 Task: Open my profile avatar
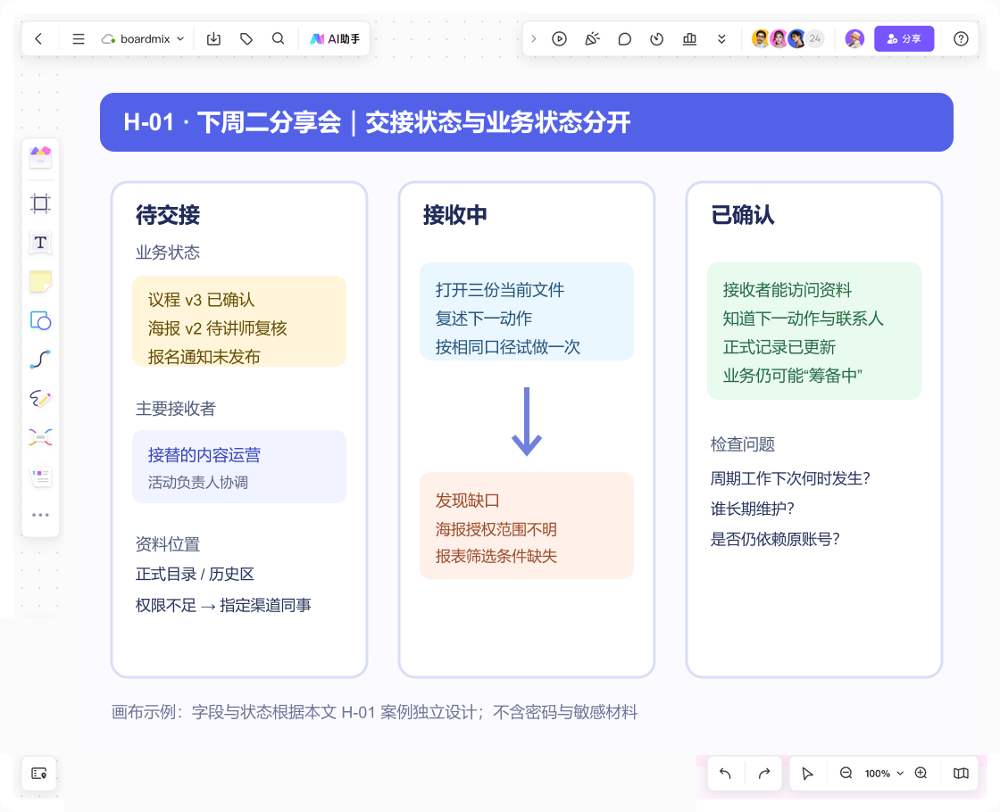[854, 39]
